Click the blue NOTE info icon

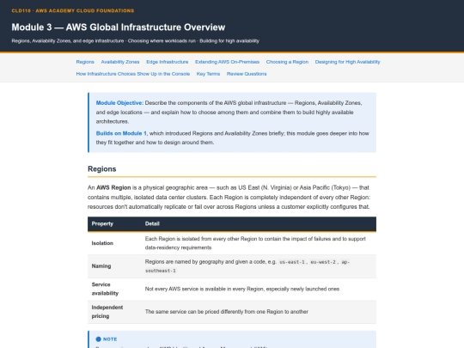(99, 339)
